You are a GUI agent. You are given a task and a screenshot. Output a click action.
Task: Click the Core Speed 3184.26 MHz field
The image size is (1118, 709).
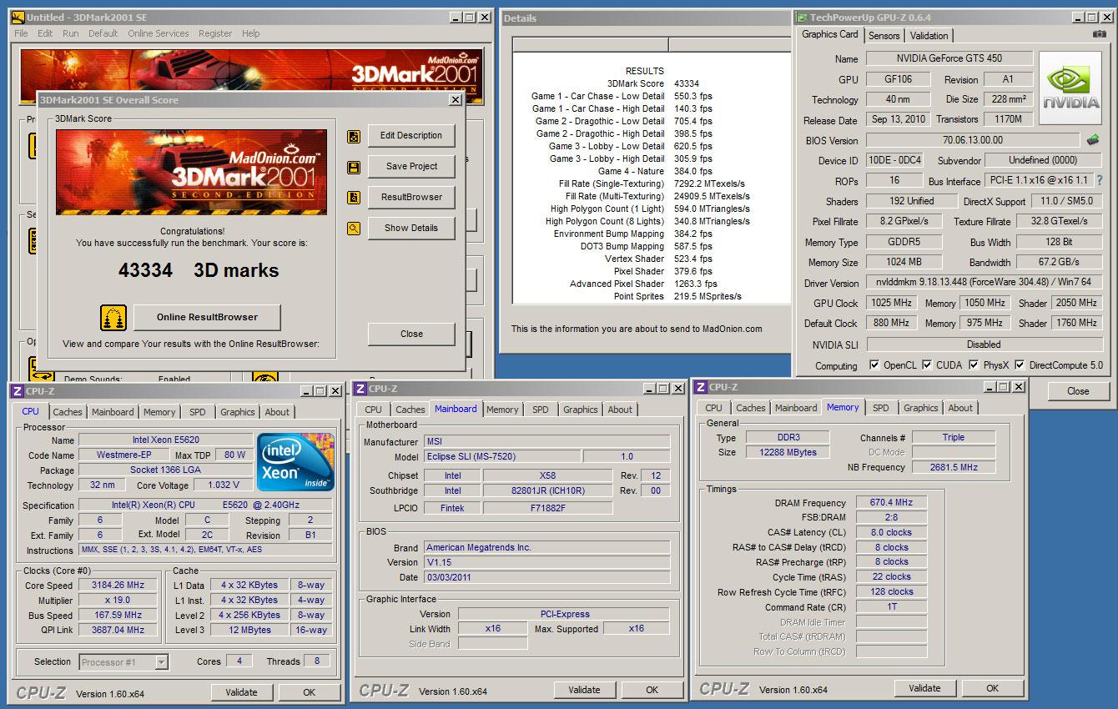pyautogui.click(x=118, y=586)
